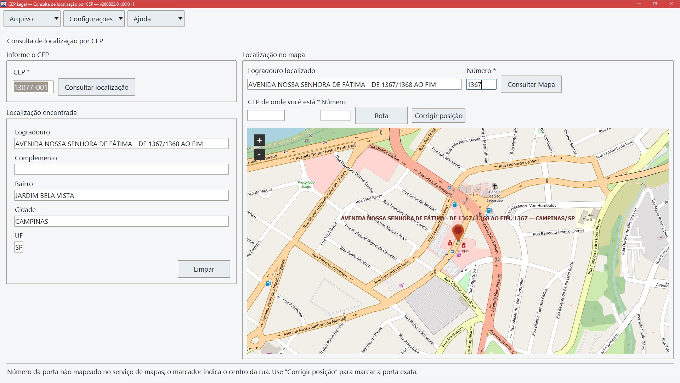Open the Configurações dropdown menu
This screenshot has height=383, width=680.
coord(94,19)
